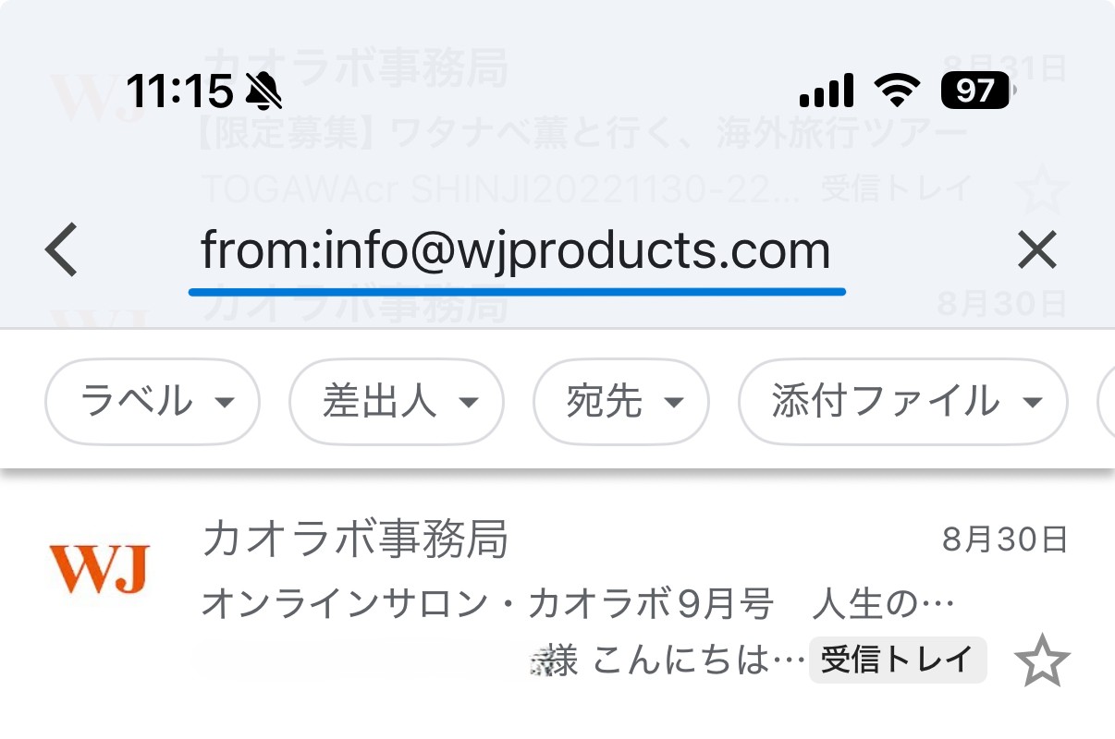Select the WJ sender avatar

point(98,570)
